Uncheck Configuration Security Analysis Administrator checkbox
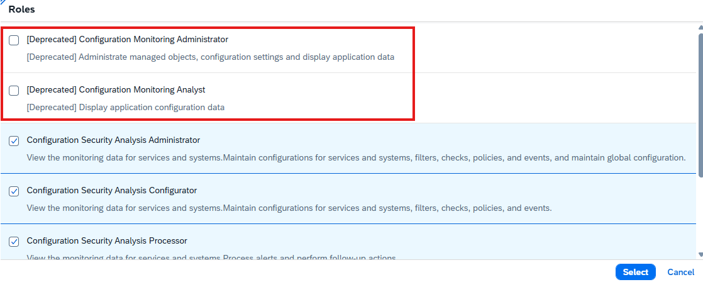 (14, 141)
